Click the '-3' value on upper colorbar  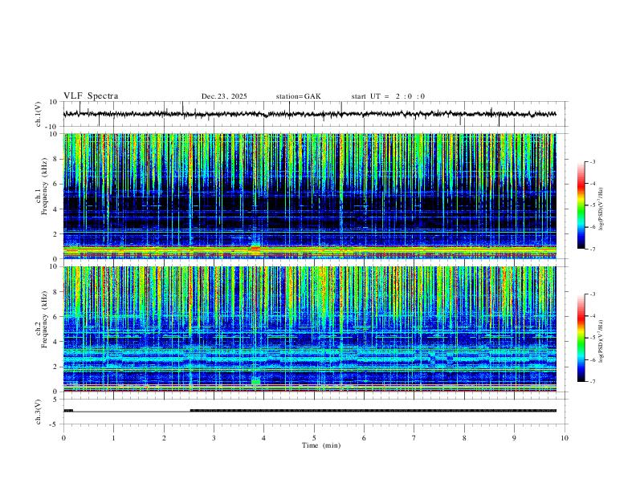(593, 161)
